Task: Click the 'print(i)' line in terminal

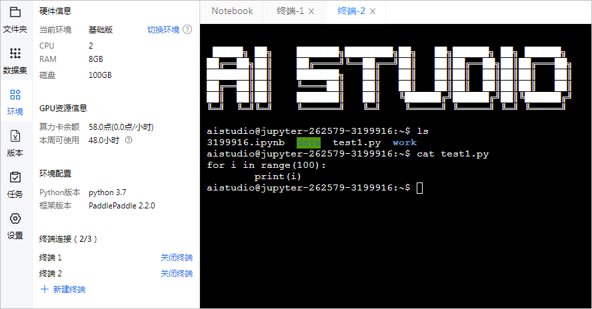Action: point(277,176)
